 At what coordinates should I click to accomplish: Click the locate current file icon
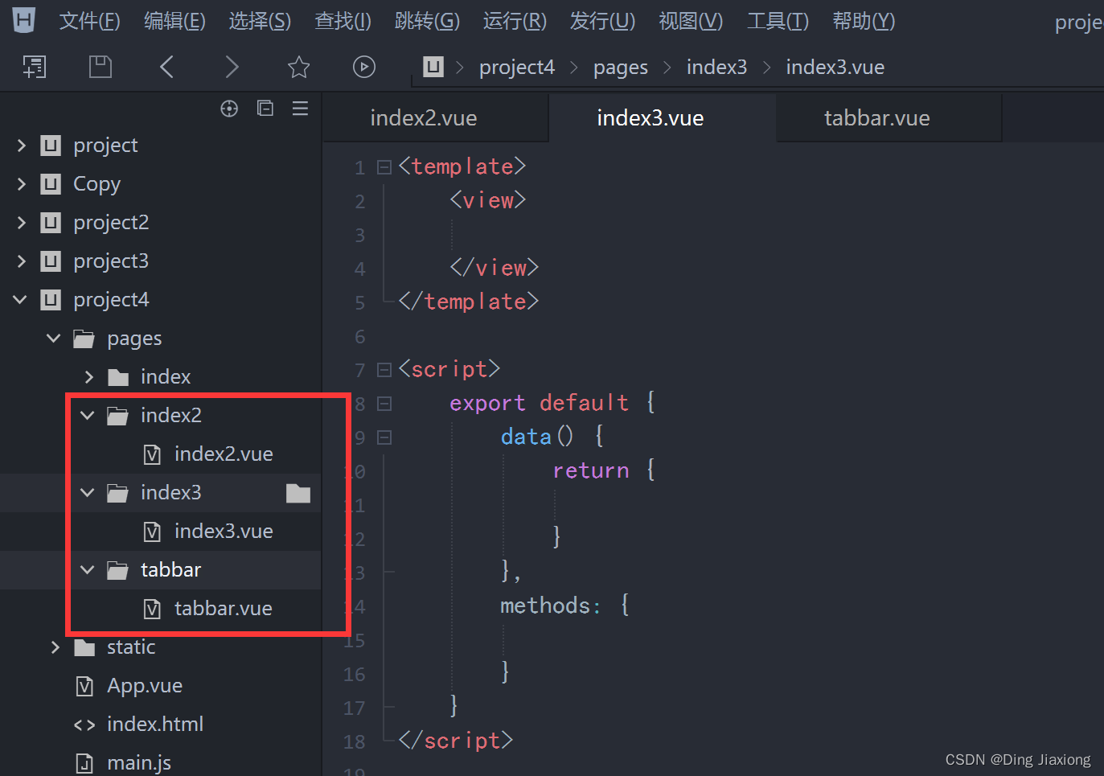(x=229, y=109)
